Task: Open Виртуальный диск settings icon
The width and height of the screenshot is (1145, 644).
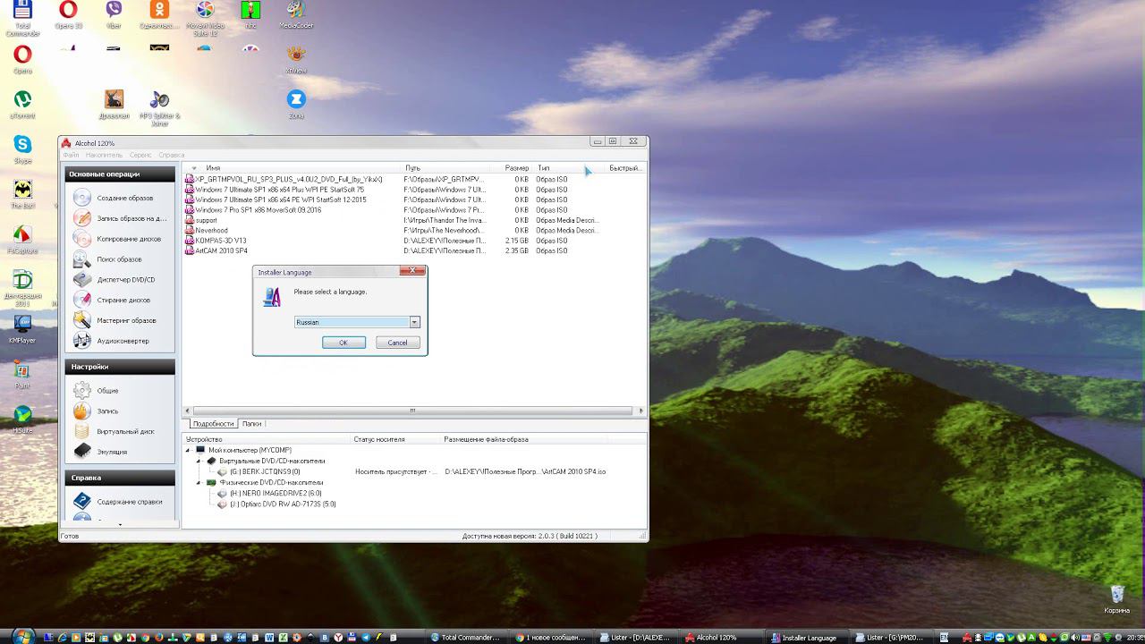Action: (x=82, y=431)
